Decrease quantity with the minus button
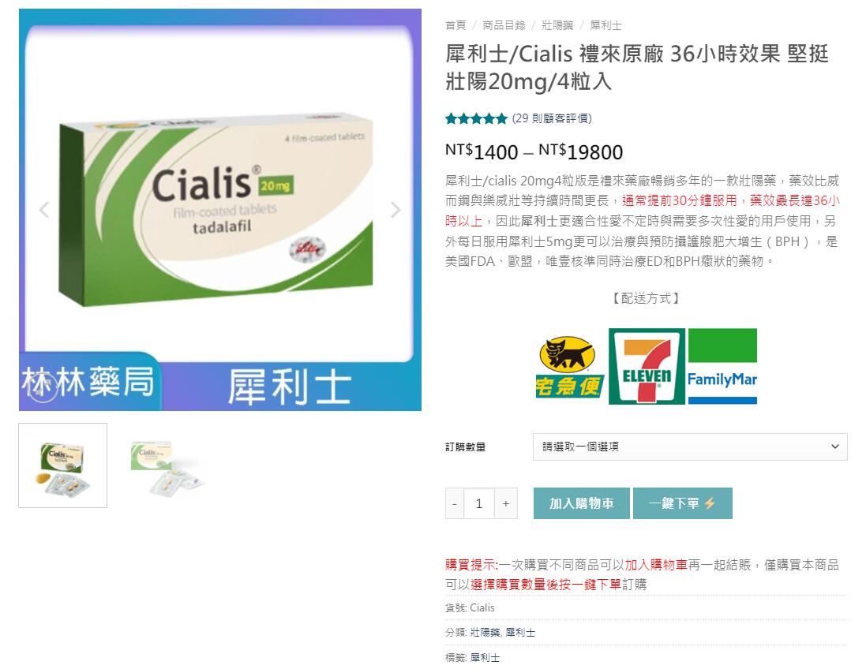 pos(455,503)
